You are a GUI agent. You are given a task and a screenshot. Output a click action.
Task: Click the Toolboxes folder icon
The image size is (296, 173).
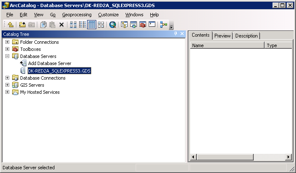pyautogui.click(x=15, y=49)
